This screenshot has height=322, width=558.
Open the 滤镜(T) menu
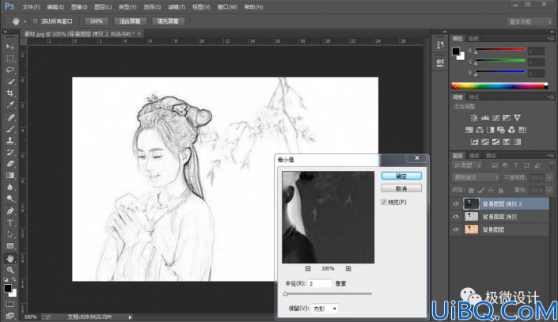coord(177,7)
